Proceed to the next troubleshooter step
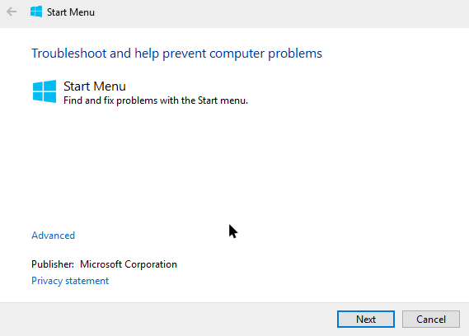The width and height of the screenshot is (469, 336). coord(365,319)
